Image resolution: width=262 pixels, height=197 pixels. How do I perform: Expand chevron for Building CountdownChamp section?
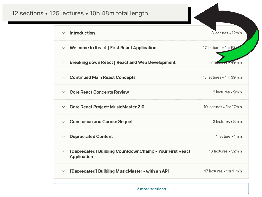click(x=63, y=151)
